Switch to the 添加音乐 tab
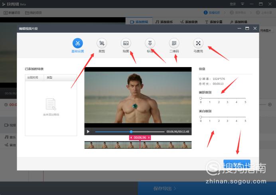This screenshot has width=276, height=195. 164,22
